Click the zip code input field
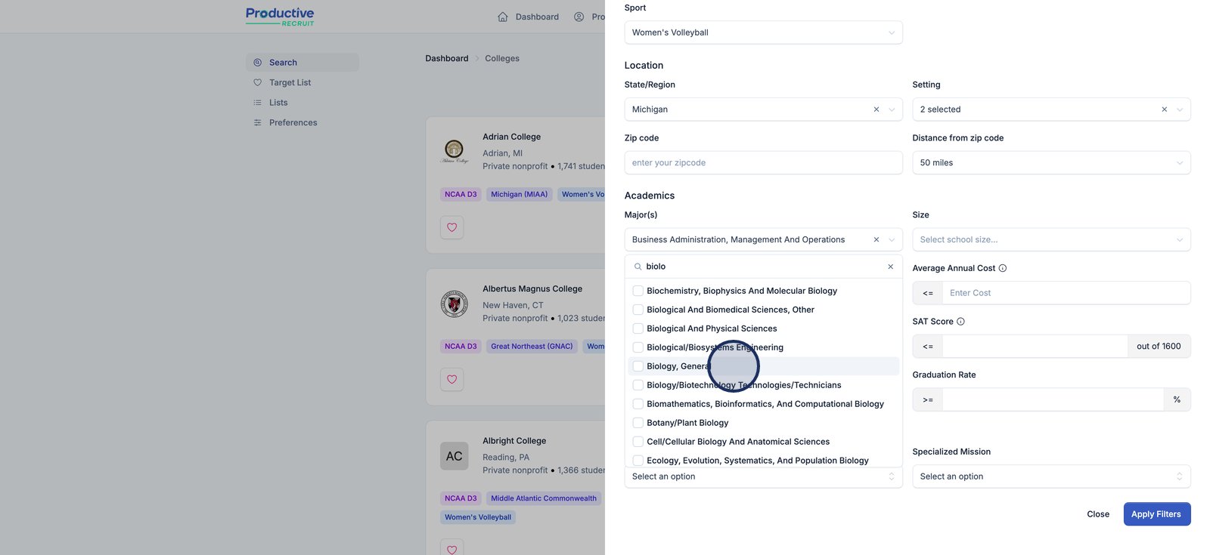 coord(763,163)
